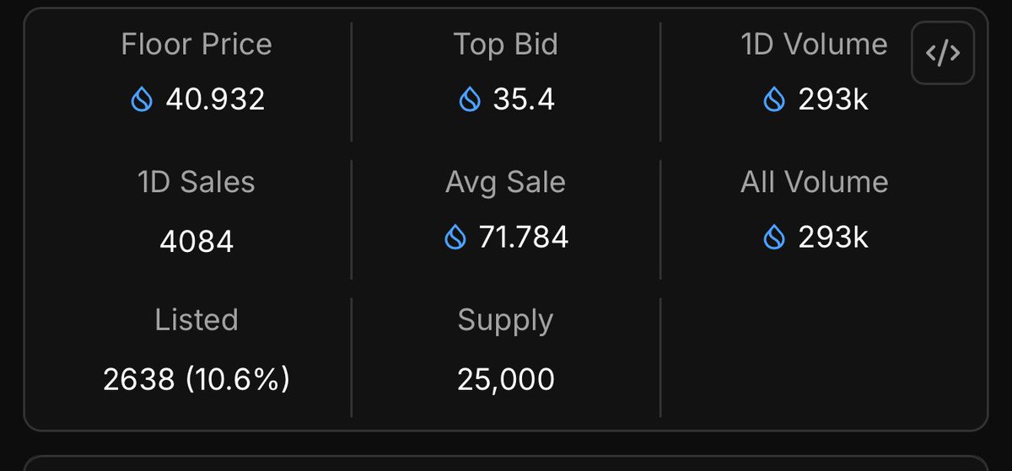Click the SUI droplet icon next to Top Bid

click(469, 100)
